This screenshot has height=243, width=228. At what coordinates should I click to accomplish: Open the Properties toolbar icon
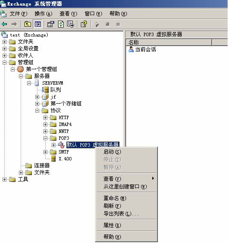point(50,24)
